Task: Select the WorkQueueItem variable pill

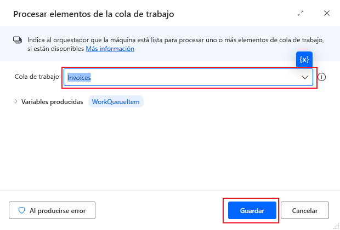Action: pos(116,101)
